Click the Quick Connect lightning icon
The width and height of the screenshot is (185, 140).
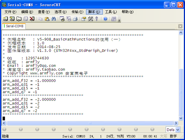[x=12, y=19]
